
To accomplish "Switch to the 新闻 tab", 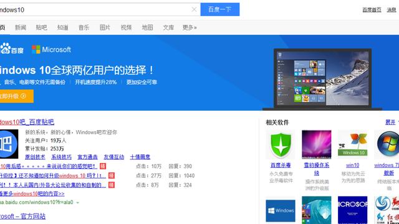I will coord(21,27).
